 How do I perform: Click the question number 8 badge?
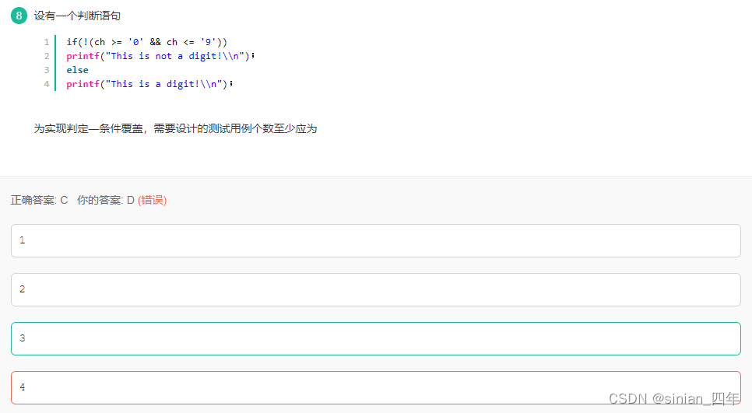coord(19,16)
